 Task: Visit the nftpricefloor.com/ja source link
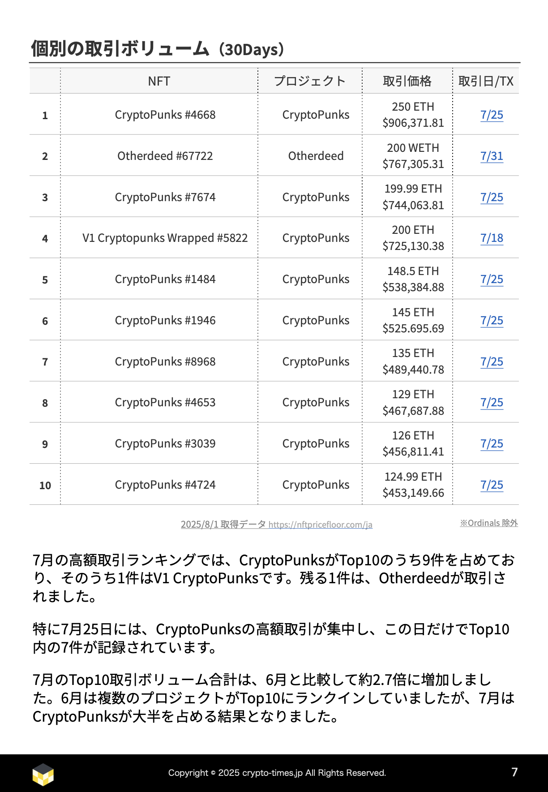click(x=321, y=525)
